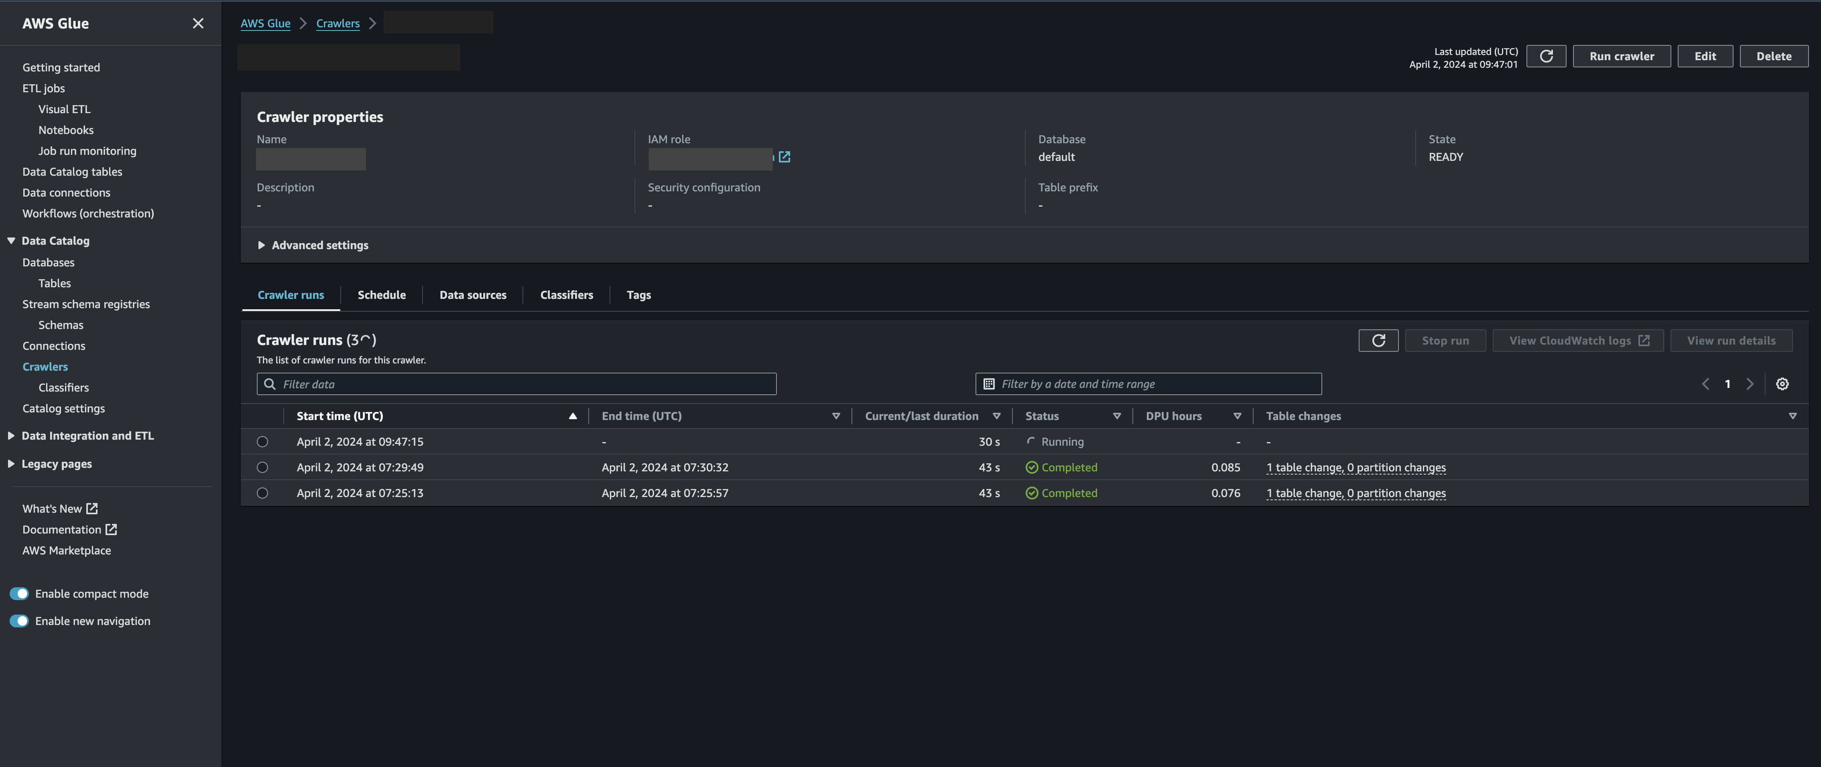Open Classifiers in sidebar navigation
The image size is (1821, 767).
(64, 388)
